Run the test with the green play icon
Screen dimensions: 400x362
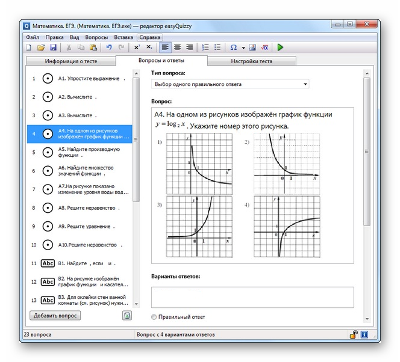point(280,48)
